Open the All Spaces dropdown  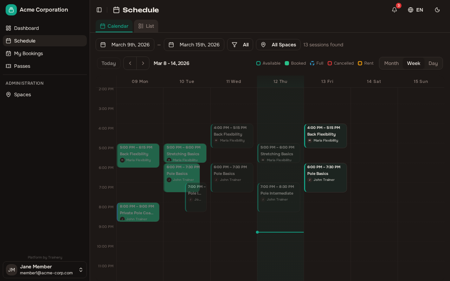pos(278,45)
